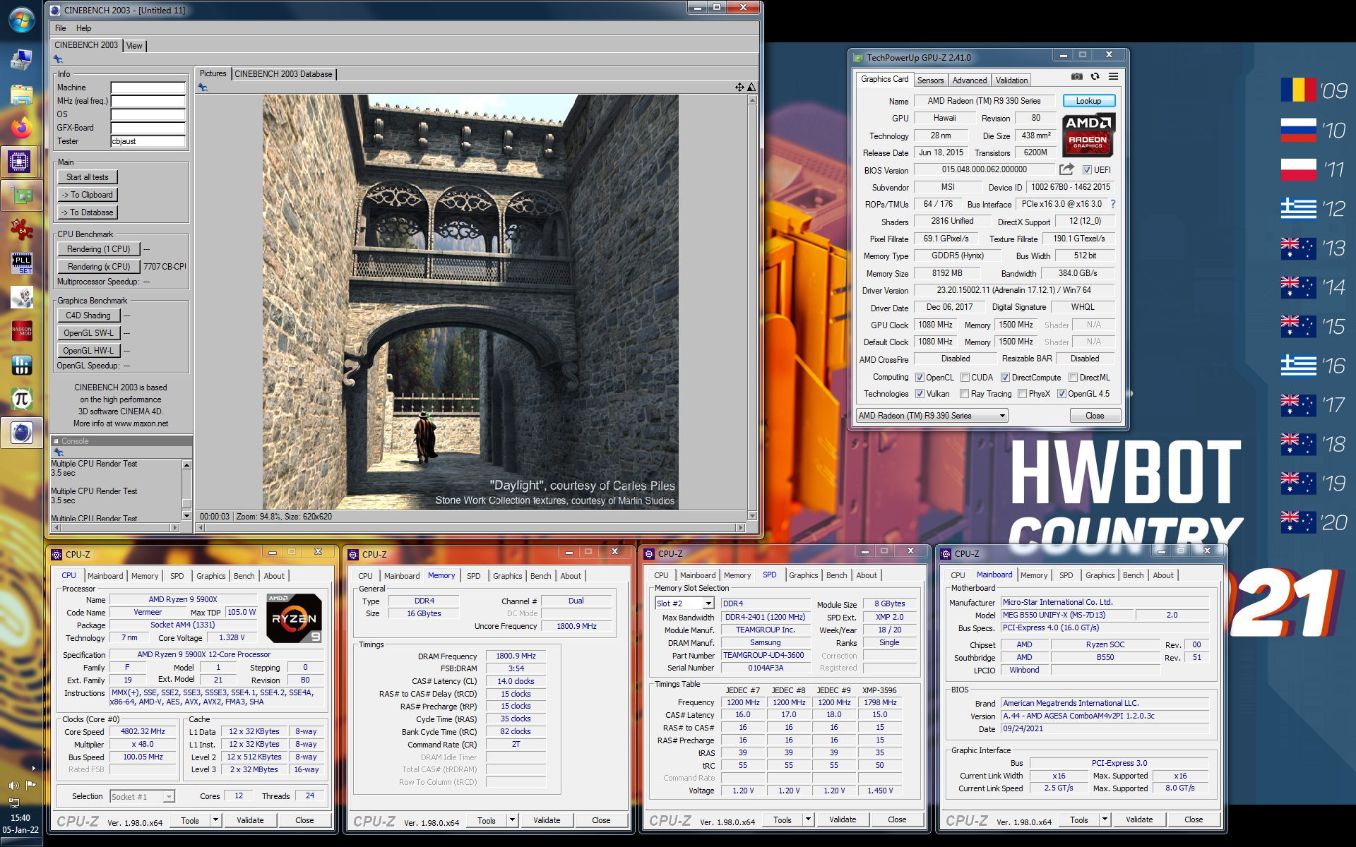Toggle the DirectML checkbox in GPU-Z
Viewport: 1356px width, 847px height.
click(1073, 378)
